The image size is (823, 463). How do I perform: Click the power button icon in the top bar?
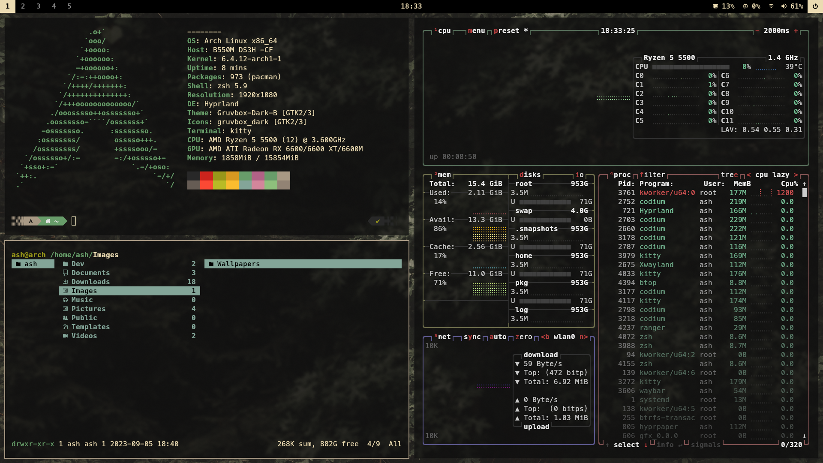(815, 6)
